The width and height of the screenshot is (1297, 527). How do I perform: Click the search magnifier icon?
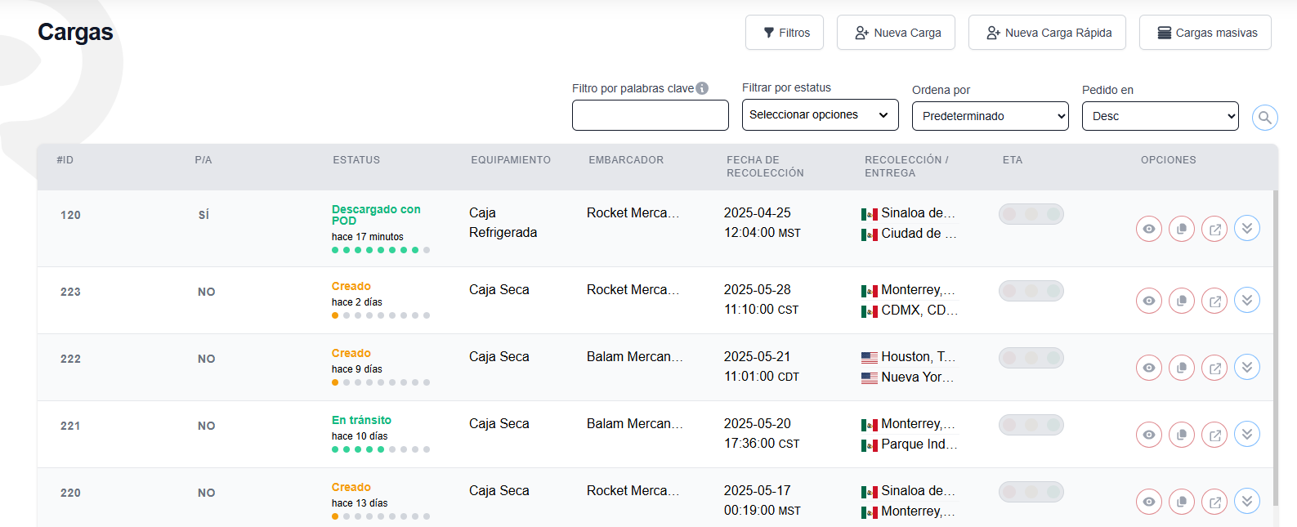1265,118
